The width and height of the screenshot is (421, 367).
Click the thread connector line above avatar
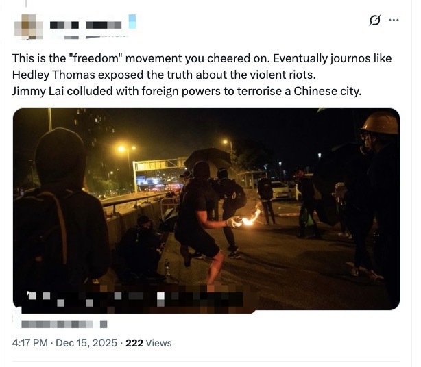coord(26,3)
